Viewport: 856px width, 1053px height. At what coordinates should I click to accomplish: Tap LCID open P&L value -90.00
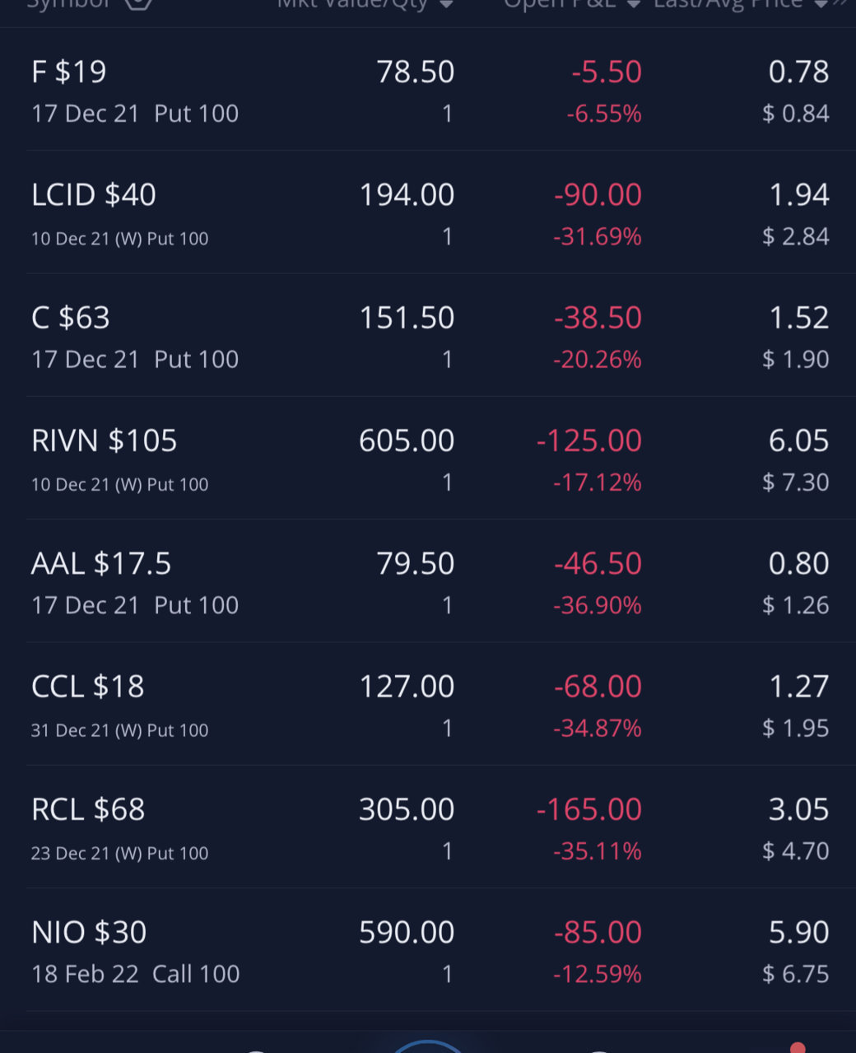click(x=598, y=195)
